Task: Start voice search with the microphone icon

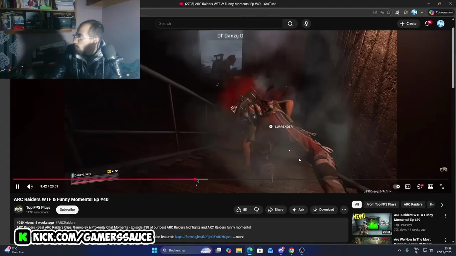Action: coord(306,23)
